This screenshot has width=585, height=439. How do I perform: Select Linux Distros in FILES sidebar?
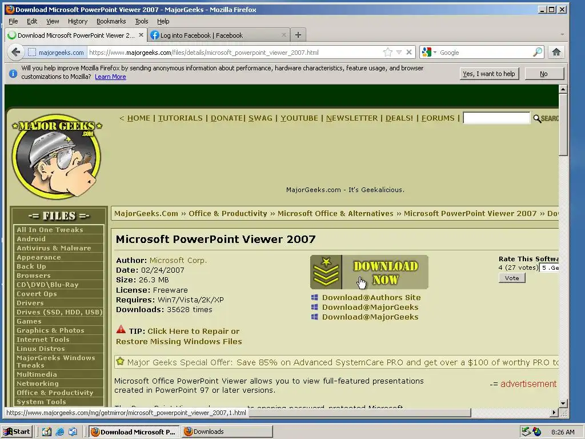[x=59, y=349]
